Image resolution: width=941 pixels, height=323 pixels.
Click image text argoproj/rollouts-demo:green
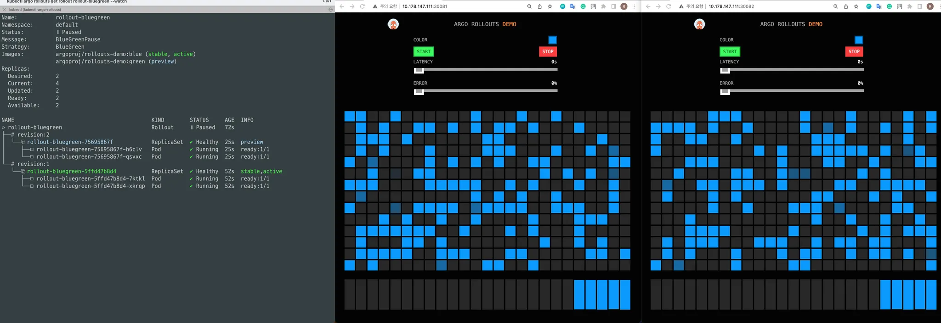tap(100, 61)
